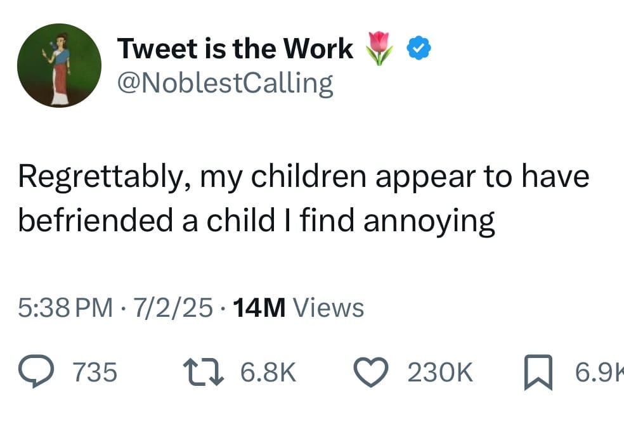Click the username @NoblestCalling

click(226, 82)
